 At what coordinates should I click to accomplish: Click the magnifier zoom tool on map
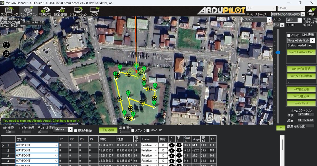[x=6, y=54]
